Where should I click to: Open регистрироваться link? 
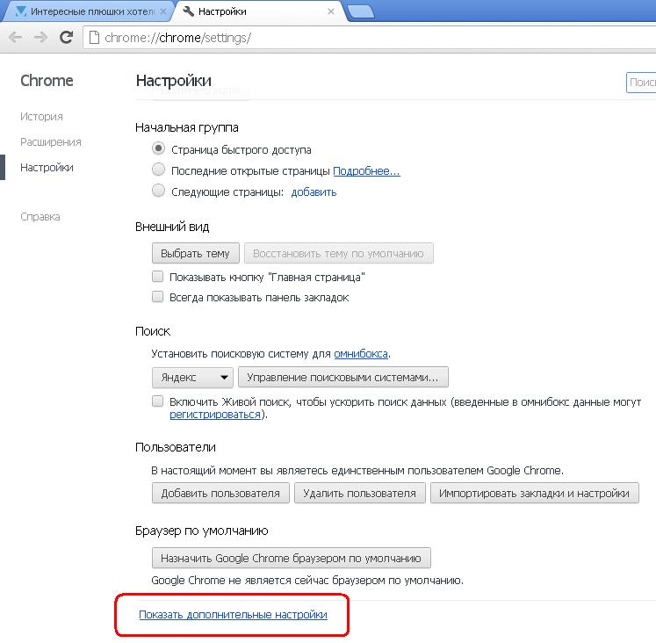click(x=215, y=414)
